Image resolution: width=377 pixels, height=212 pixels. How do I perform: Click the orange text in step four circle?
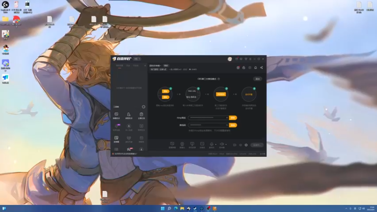tap(249, 95)
